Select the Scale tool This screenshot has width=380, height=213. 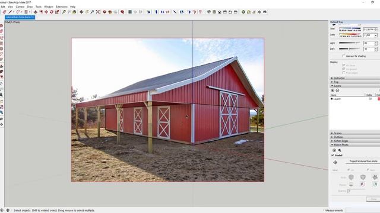pyautogui.click(x=57, y=12)
